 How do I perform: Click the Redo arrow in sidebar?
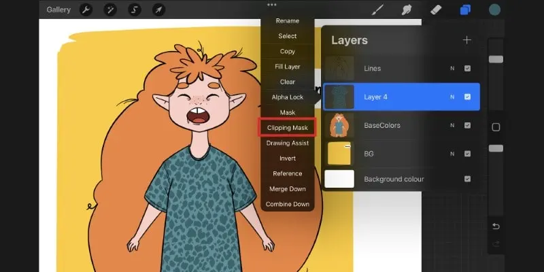coord(496,244)
